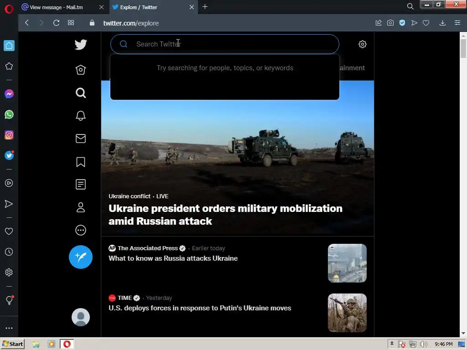Open Twitter Notifications bell
This screenshot has width=467, height=350.
pyautogui.click(x=81, y=115)
